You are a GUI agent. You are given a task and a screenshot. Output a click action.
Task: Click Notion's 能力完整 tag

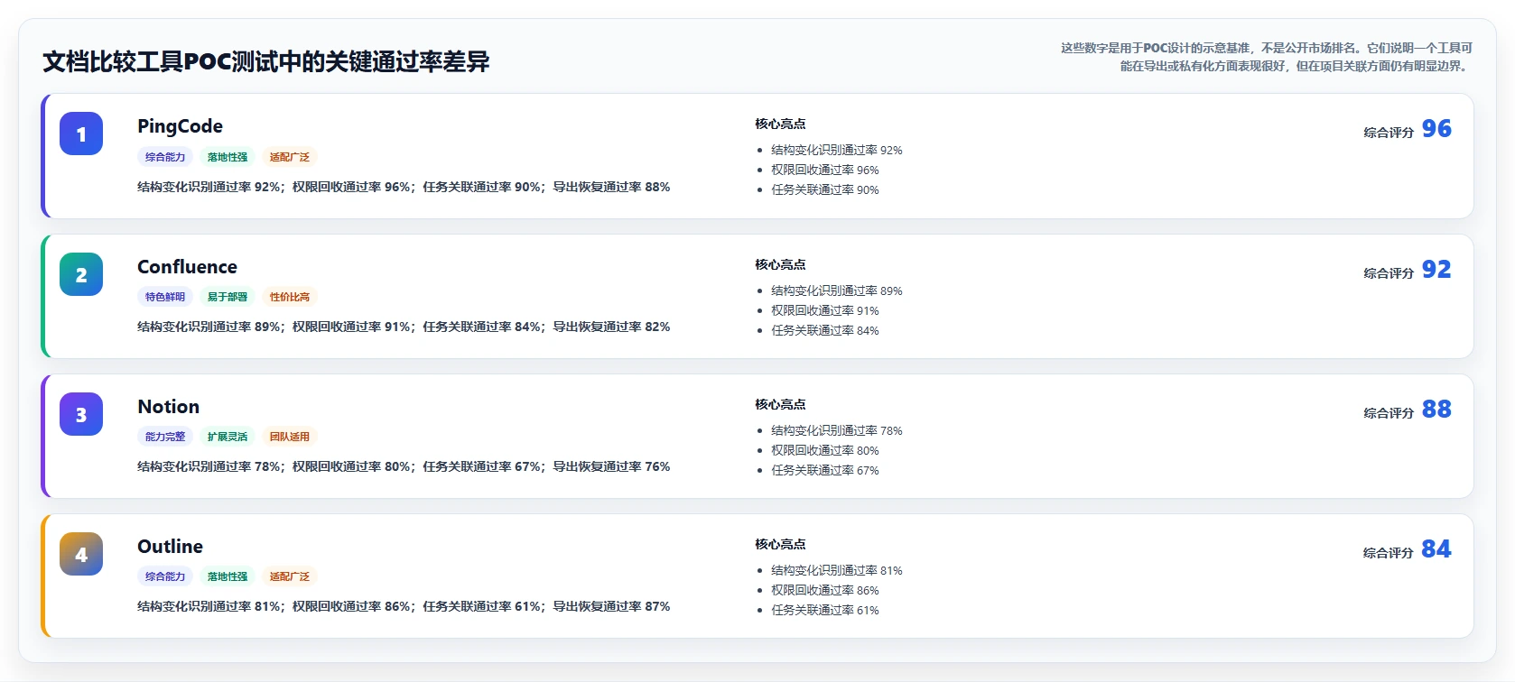tap(165, 437)
